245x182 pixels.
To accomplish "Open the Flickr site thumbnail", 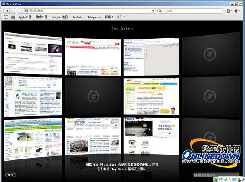I will pos(152,136).
